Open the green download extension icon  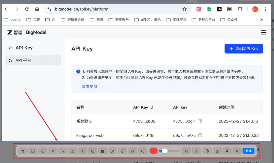209,9
